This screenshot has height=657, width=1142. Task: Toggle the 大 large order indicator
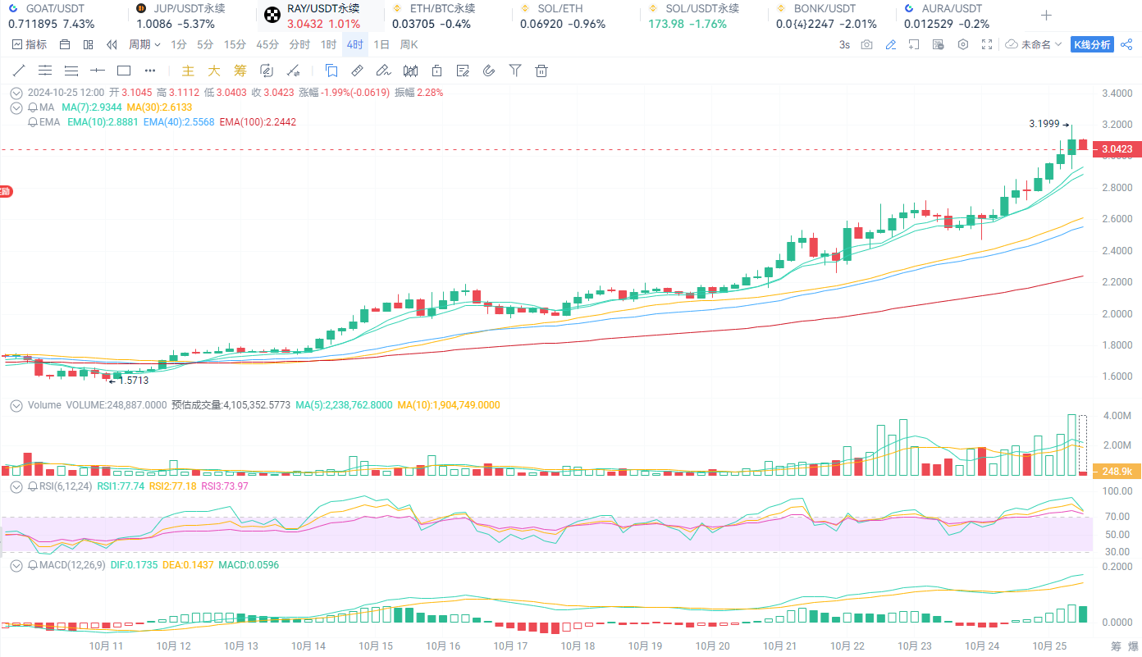(214, 71)
